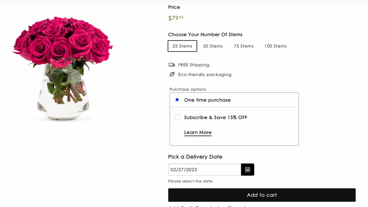Select the Subscribe & Save 15% OFF radio
368x207 pixels.
(x=177, y=117)
